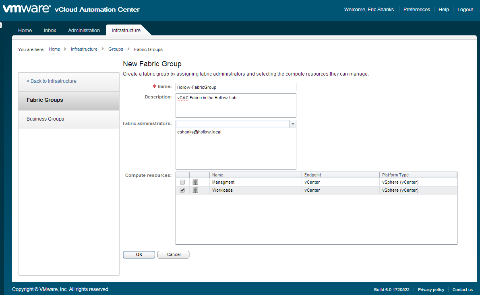Viewport: 480px width, 295px height.
Task: Open the Fabric administrators dropdown arrow
Action: 293,124
